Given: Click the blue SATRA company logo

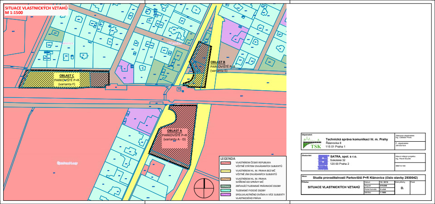Looking at the screenshot, I should [x=322, y=162].
